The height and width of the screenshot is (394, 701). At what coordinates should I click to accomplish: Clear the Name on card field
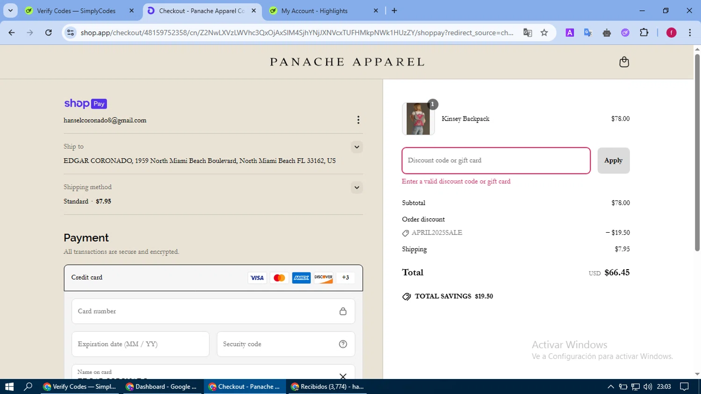343,376
